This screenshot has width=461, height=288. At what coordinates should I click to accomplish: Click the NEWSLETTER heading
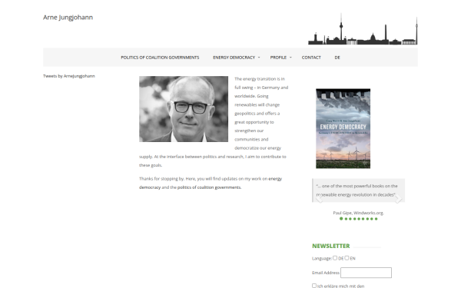[330, 246]
